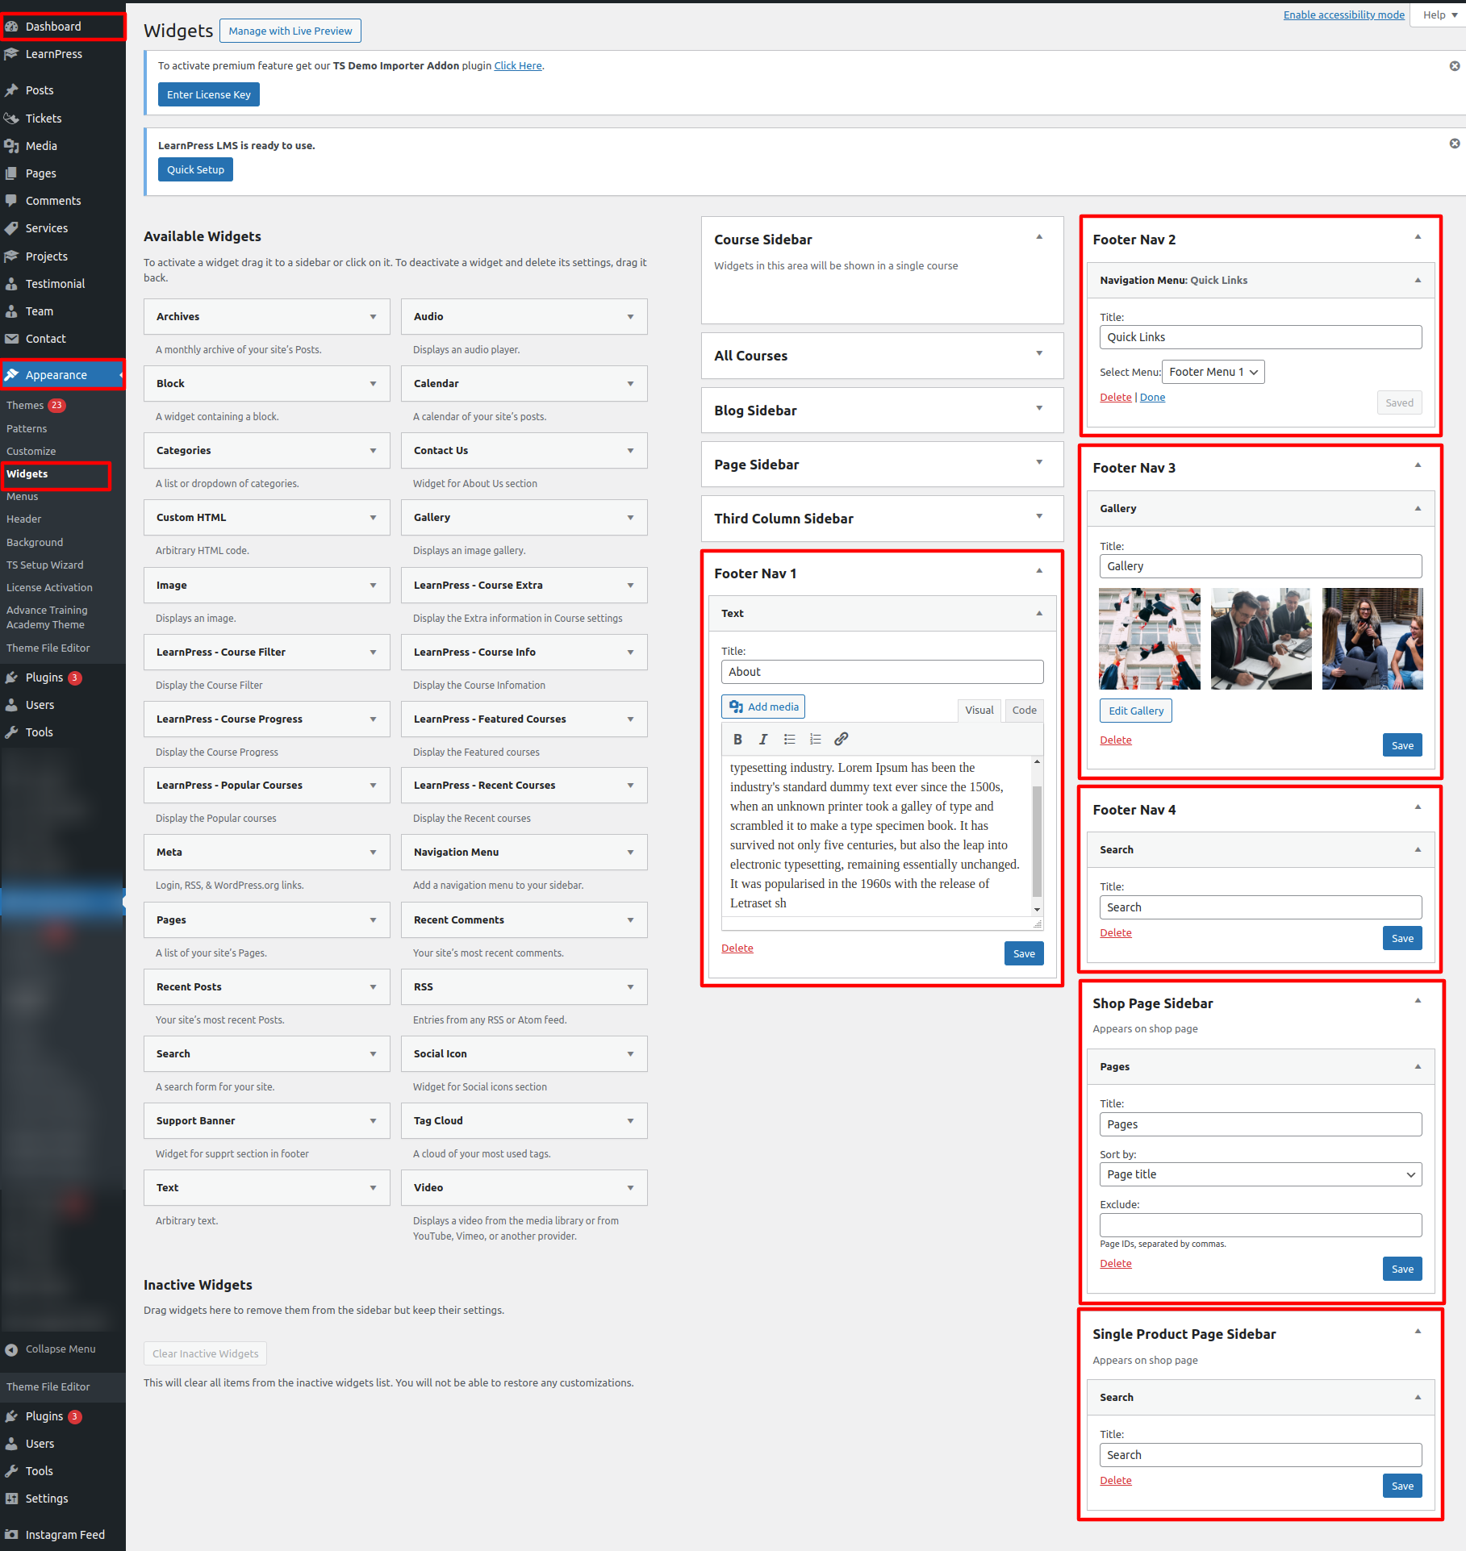Viewport: 1466px width, 1551px height.
Task: Expand the All Courses sidebar panel
Action: [x=1038, y=354]
